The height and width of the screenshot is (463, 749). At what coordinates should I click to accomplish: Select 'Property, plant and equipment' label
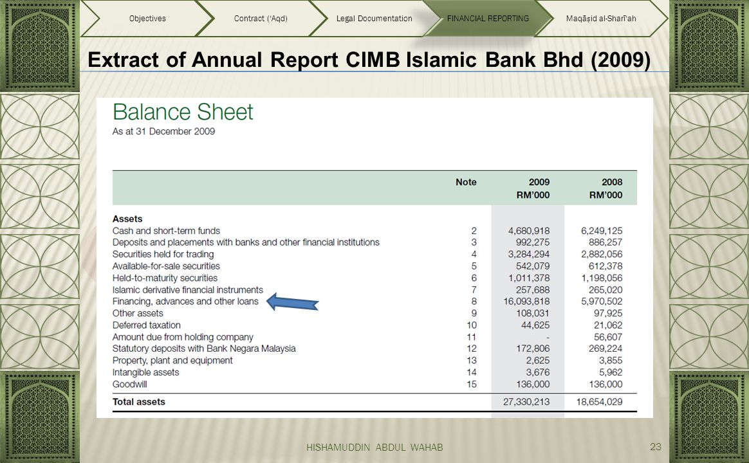click(172, 361)
